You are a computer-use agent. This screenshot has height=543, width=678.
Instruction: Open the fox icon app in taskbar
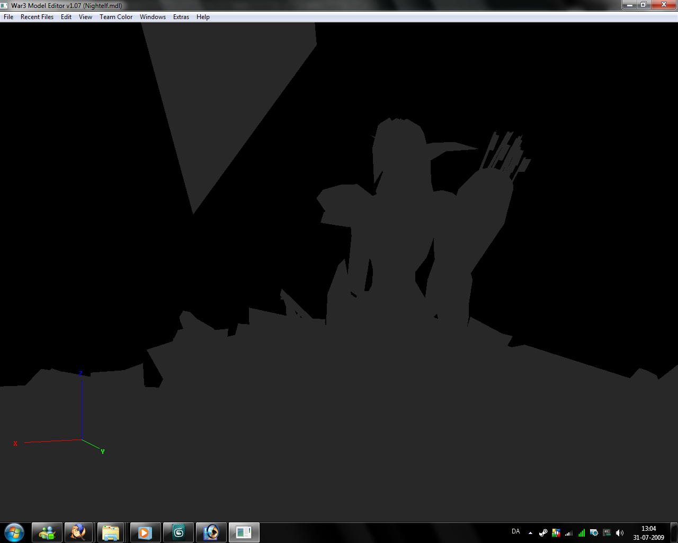pos(79,532)
